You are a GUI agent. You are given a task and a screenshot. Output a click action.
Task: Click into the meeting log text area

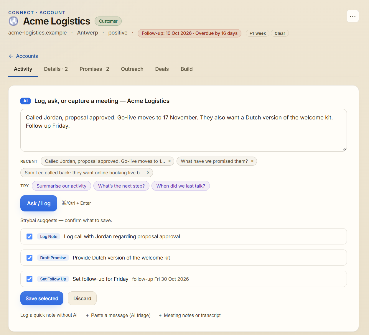[184, 130]
